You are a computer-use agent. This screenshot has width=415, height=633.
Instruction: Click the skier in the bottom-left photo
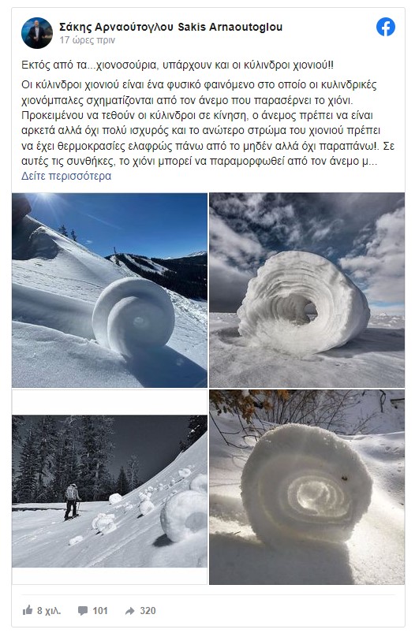[x=72, y=501]
